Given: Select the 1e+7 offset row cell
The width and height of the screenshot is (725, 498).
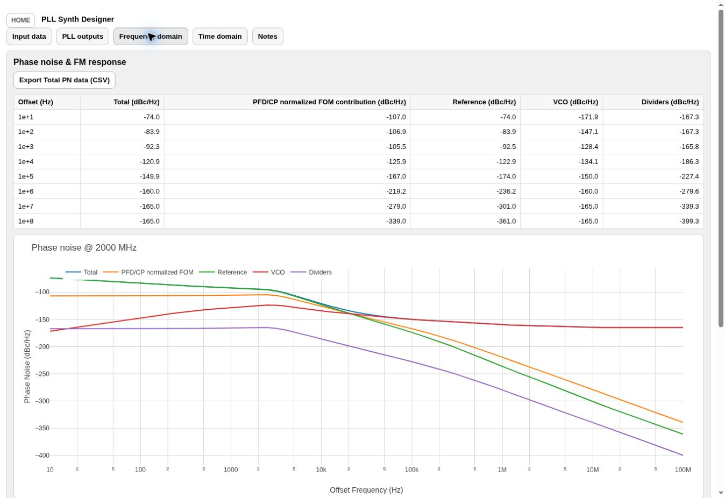Looking at the screenshot, I should tap(47, 206).
